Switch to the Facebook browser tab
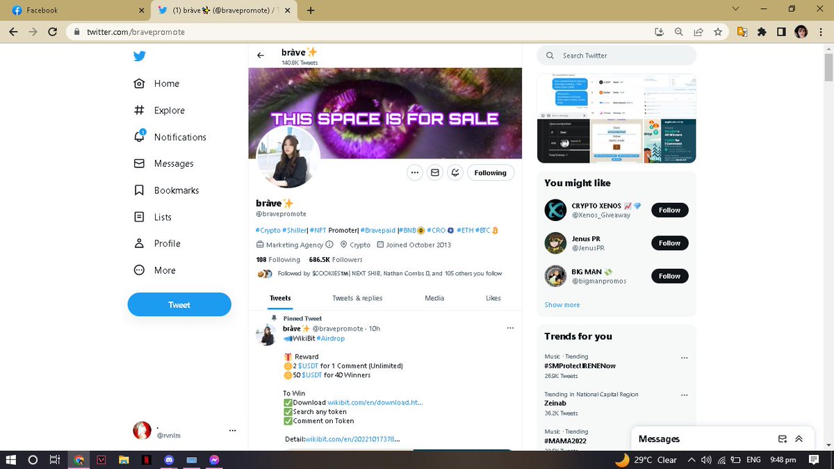The image size is (834, 469). tap(76, 10)
